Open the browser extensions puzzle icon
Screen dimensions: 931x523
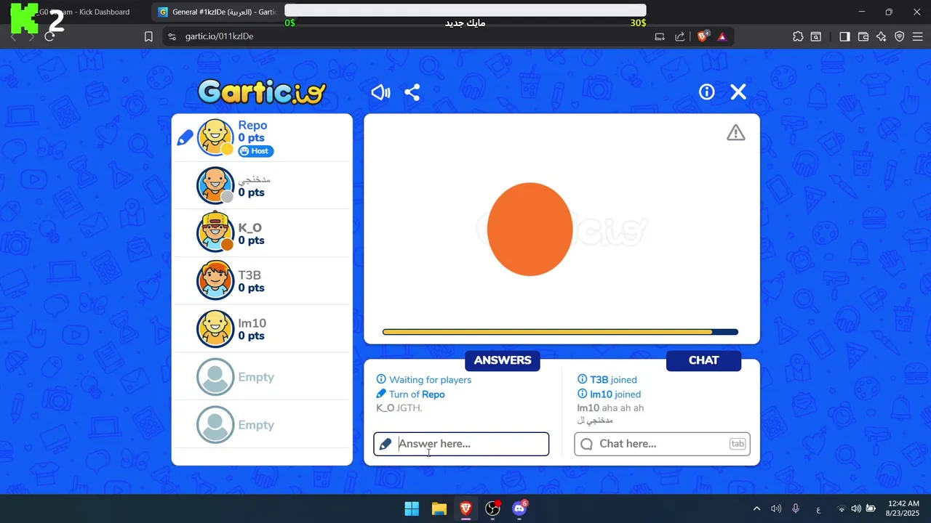coord(798,36)
